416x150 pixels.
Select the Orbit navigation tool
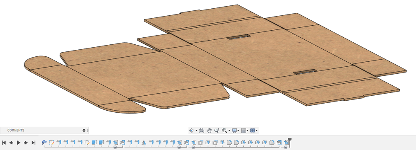pyautogui.click(x=192, y=131)
